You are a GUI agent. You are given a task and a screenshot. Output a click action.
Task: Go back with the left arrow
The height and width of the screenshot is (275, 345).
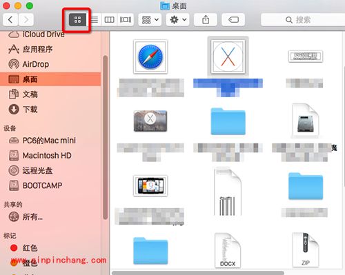tap(10, 20)
